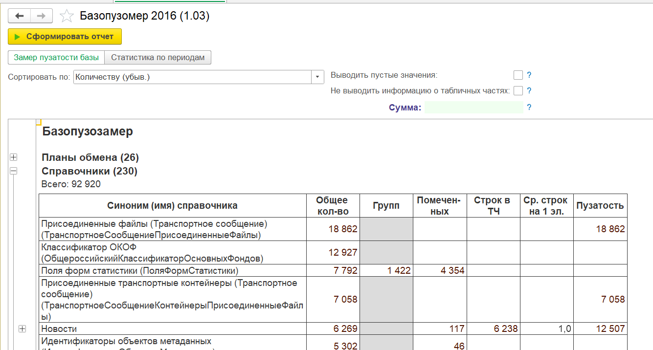
Task: Expand the Планы обмена tree node
Action: click(14, 157)
